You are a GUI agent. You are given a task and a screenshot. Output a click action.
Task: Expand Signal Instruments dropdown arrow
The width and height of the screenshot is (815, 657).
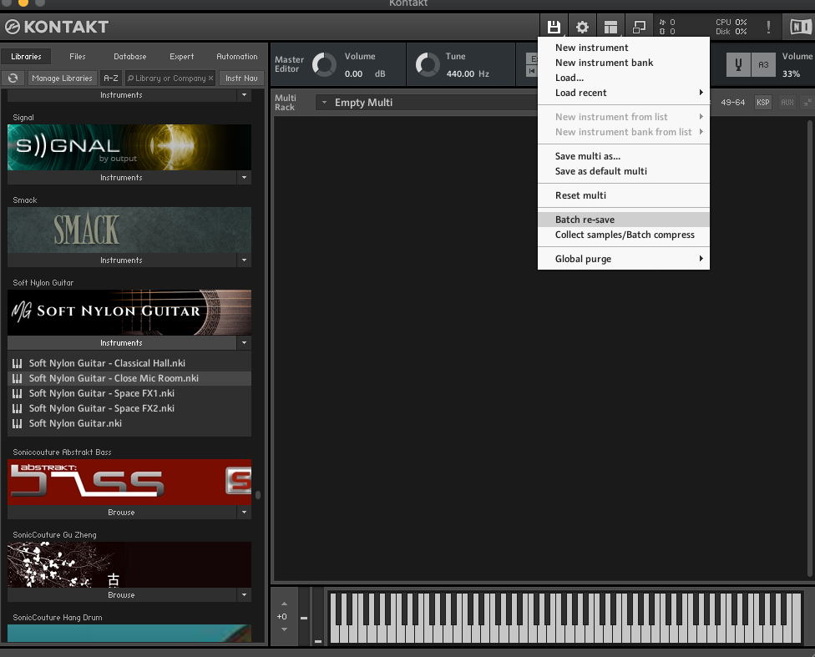[245, 178]
